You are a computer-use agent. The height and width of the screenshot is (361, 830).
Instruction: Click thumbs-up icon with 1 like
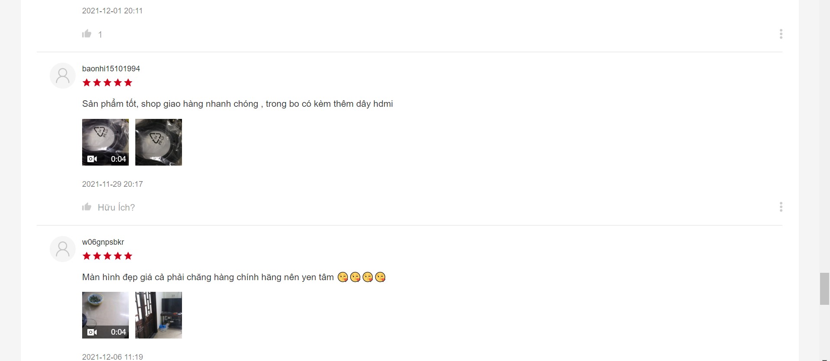(x=87, y=34)
